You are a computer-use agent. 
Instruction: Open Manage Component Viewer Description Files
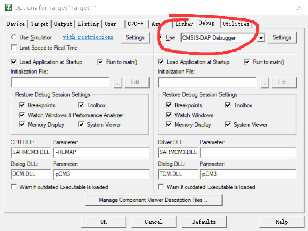tap(154, 200)
